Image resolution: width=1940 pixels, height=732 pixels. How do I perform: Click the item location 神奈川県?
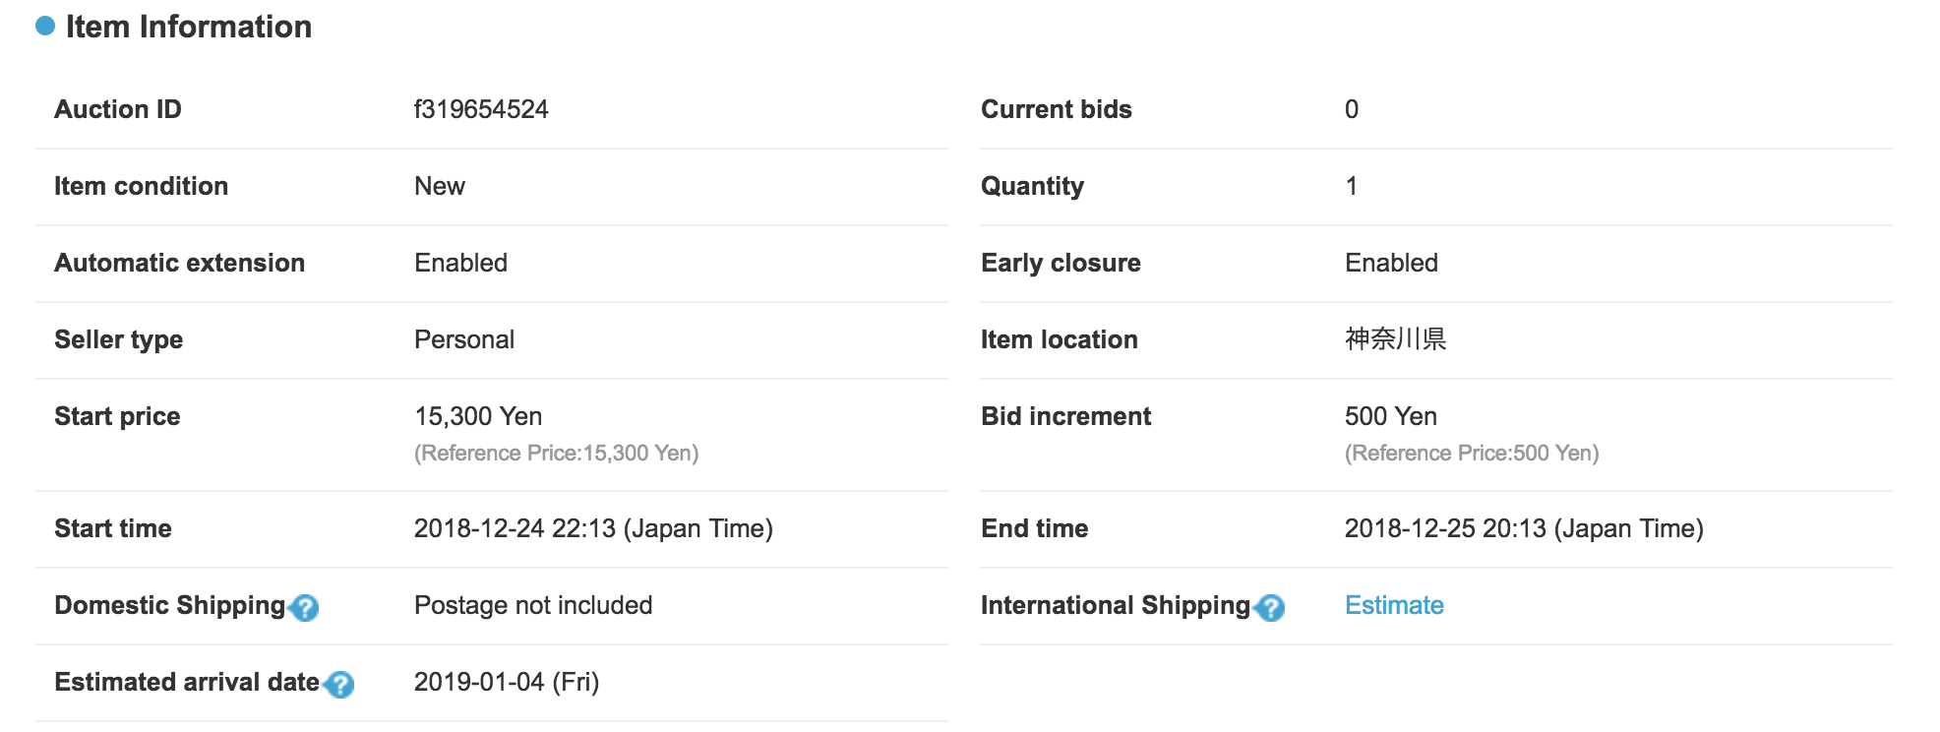(x=1395, y=339)
